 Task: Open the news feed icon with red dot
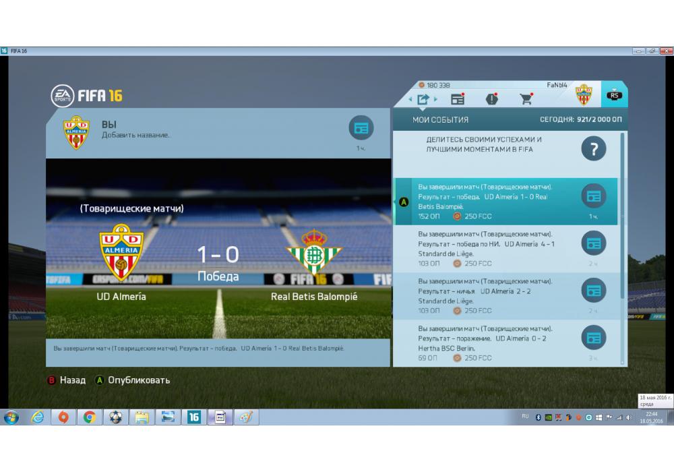(x=458, y=99)
